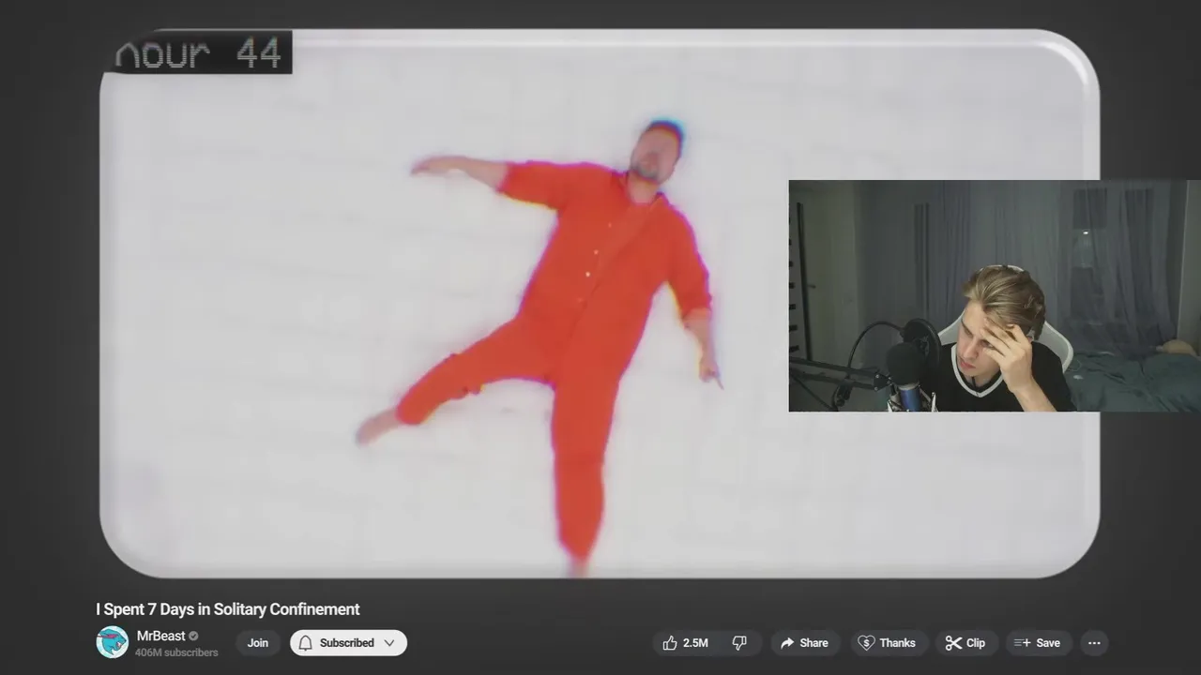The image size is (1201, 675).
Task: Open the more actions three-dot menu
Action: tap(1094, 643)
